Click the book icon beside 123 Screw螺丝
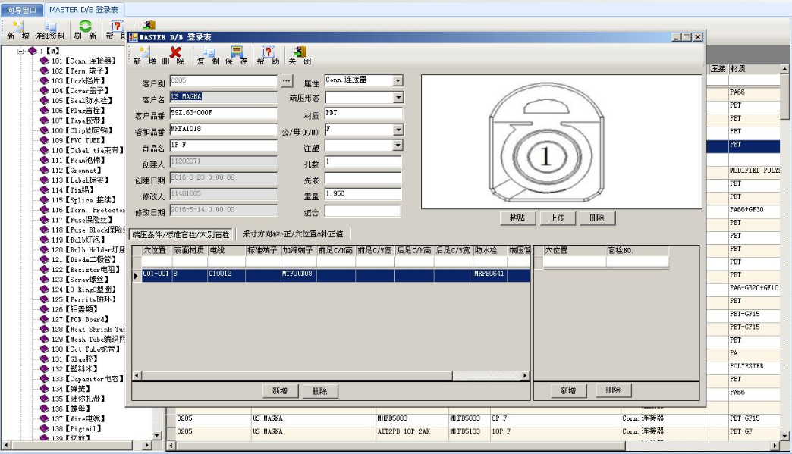Viewport: 792px width, 454px height. coord(45,279)
